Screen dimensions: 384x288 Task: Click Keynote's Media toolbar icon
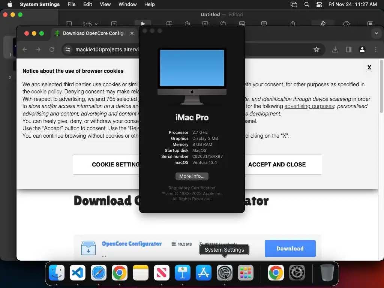242,24
